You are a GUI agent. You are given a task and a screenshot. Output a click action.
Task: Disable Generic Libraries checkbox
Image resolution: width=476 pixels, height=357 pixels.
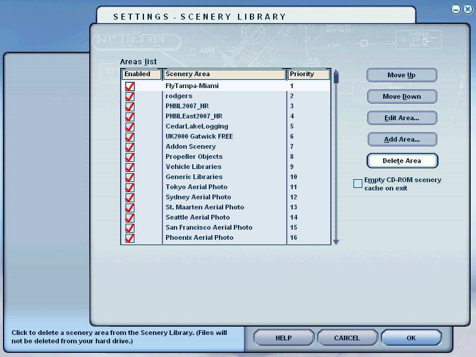(130, 177)
